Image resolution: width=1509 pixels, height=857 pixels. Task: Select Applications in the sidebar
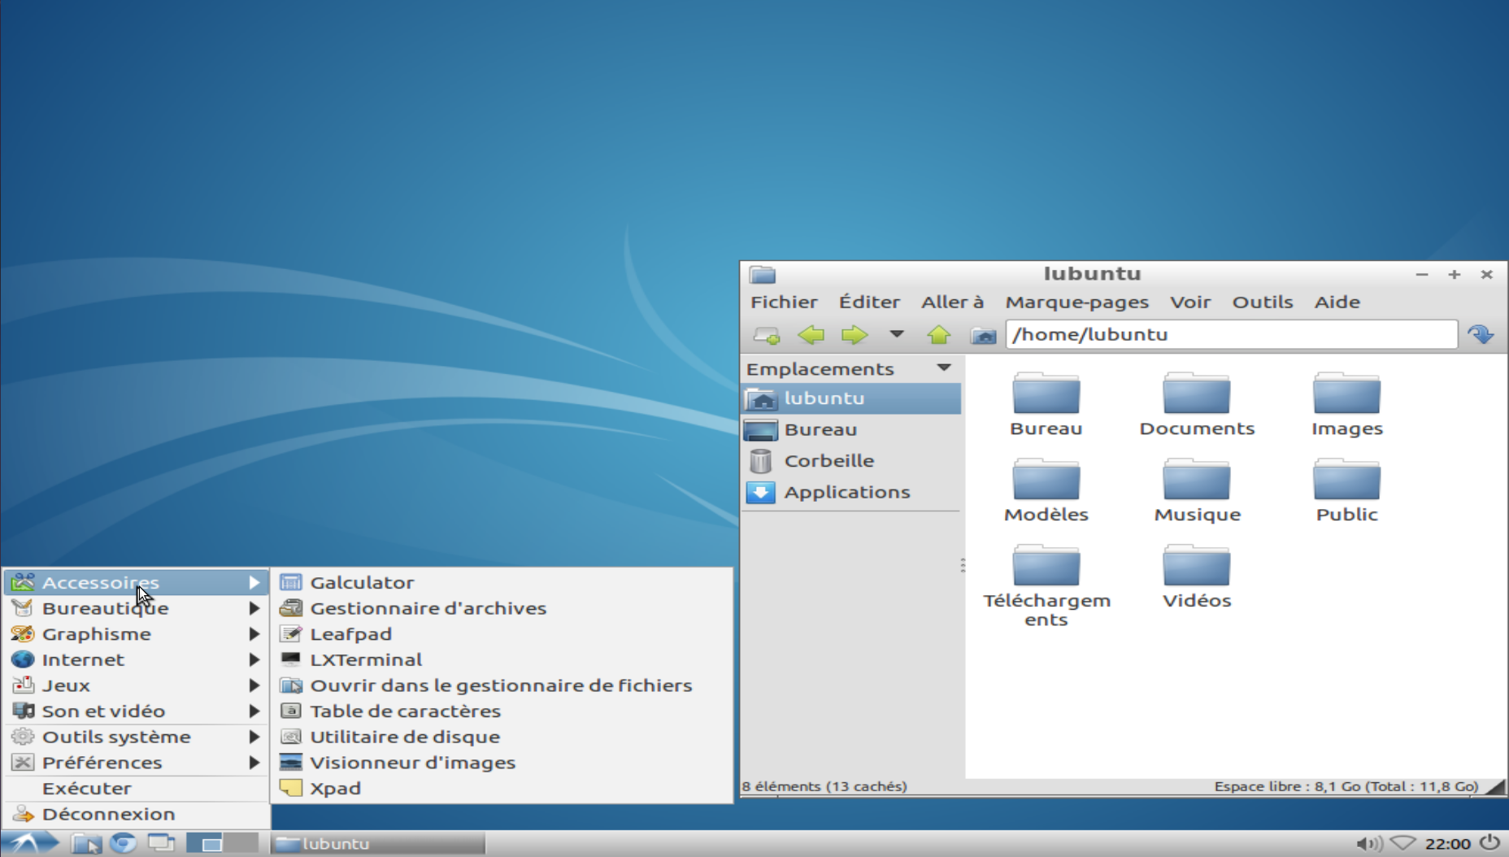click(x=851, y=492)
